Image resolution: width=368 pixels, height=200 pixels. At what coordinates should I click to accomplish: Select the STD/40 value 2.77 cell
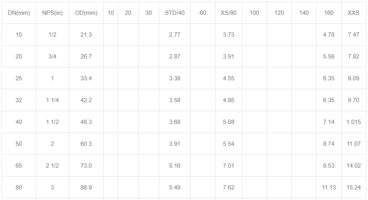175,35
